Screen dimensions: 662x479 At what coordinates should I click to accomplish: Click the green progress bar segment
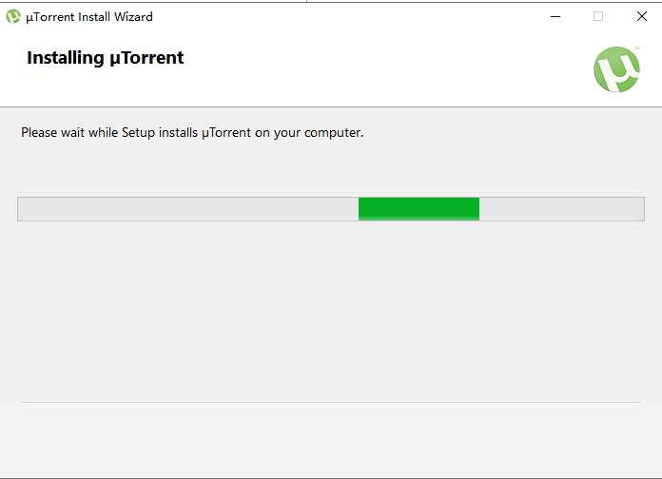point(419,209)
